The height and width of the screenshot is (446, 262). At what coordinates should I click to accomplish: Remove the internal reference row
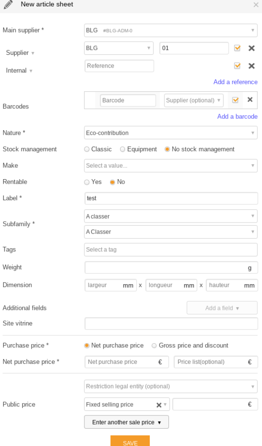[x=252, y=66]
